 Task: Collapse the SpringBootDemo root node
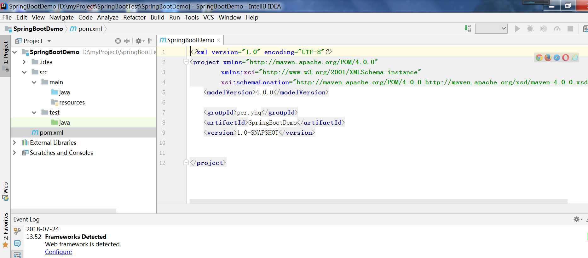tap(14, 52)
